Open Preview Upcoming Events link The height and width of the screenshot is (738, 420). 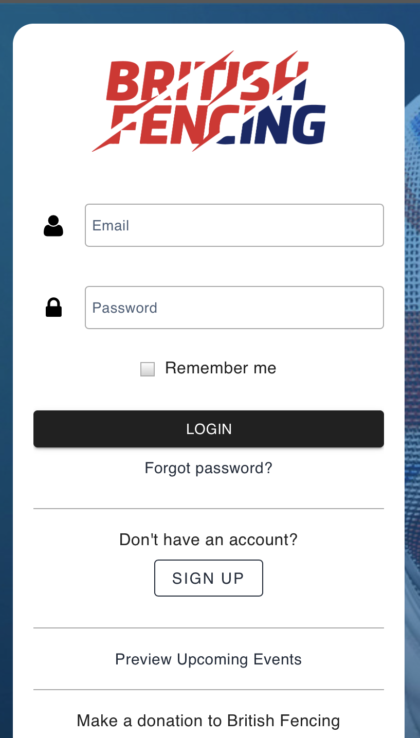click(x=209, y=659)
